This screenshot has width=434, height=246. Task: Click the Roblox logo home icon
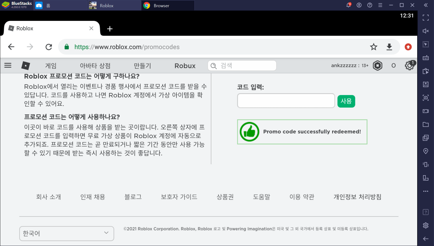[26, 65]
